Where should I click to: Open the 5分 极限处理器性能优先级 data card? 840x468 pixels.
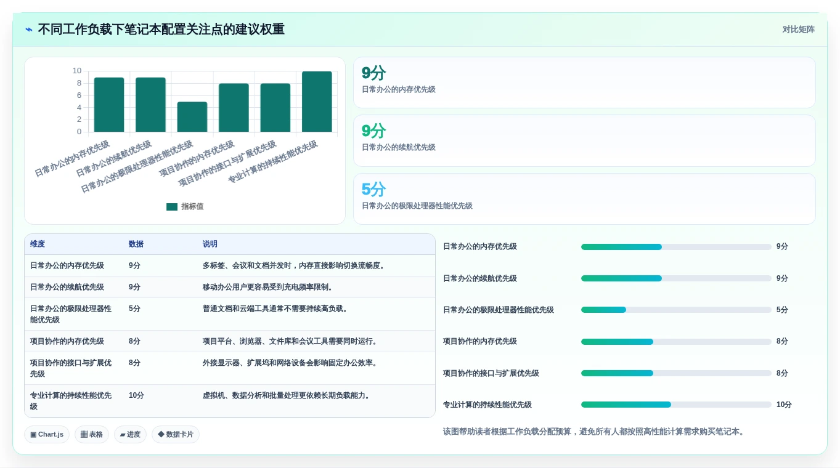coord(584,199)
